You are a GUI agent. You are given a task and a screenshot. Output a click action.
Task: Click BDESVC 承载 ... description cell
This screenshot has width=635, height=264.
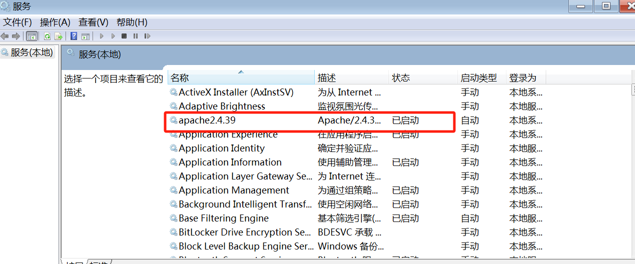pyautogui.click(x=349, y=232)
